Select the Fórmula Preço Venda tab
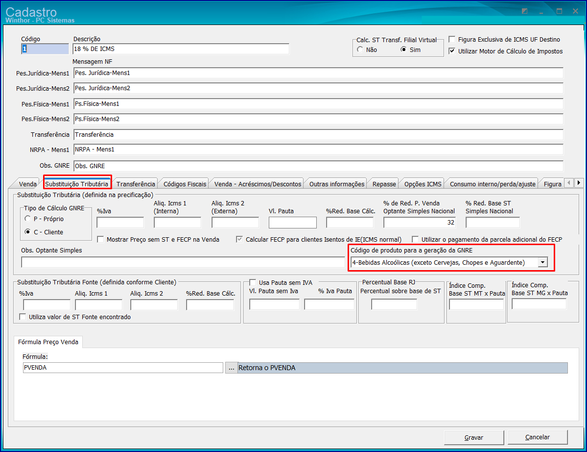Viewport: 587px width, 452px height. (x=48, y=342)
